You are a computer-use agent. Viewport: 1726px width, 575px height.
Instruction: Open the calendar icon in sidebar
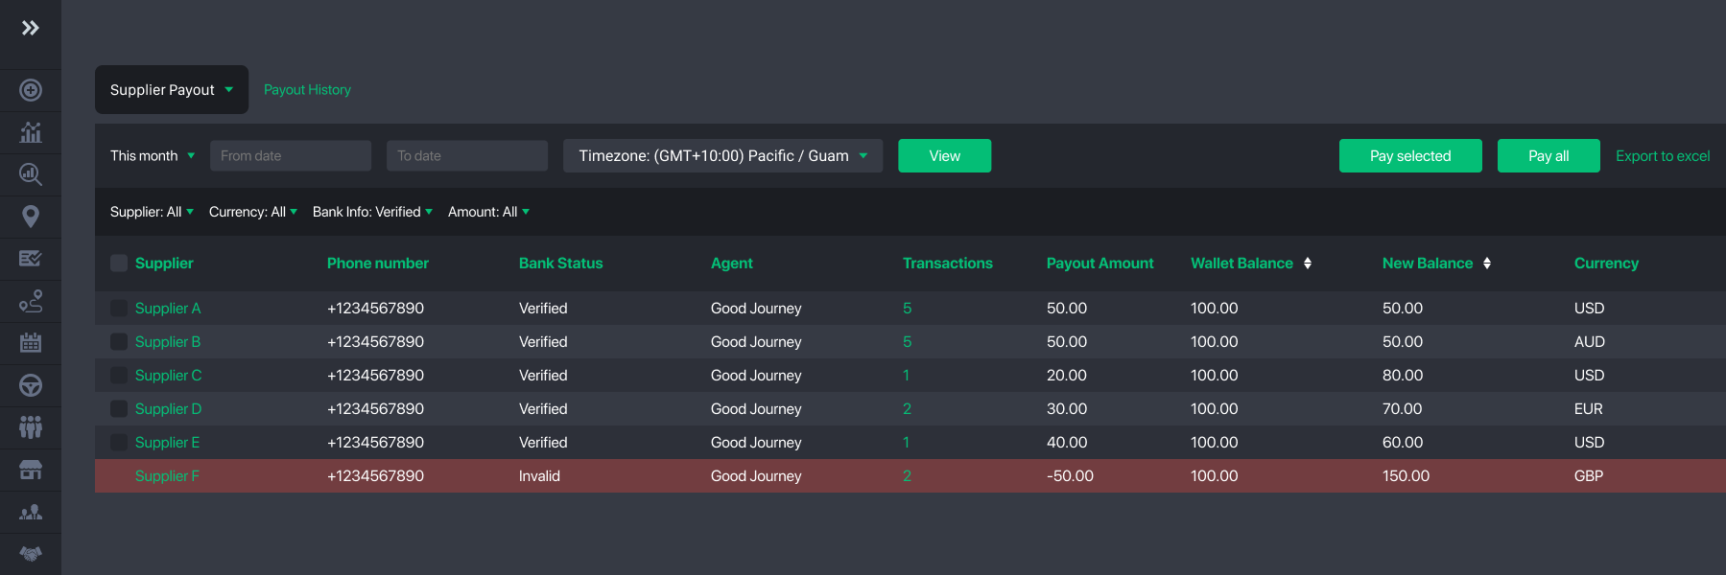pos(31,342)
